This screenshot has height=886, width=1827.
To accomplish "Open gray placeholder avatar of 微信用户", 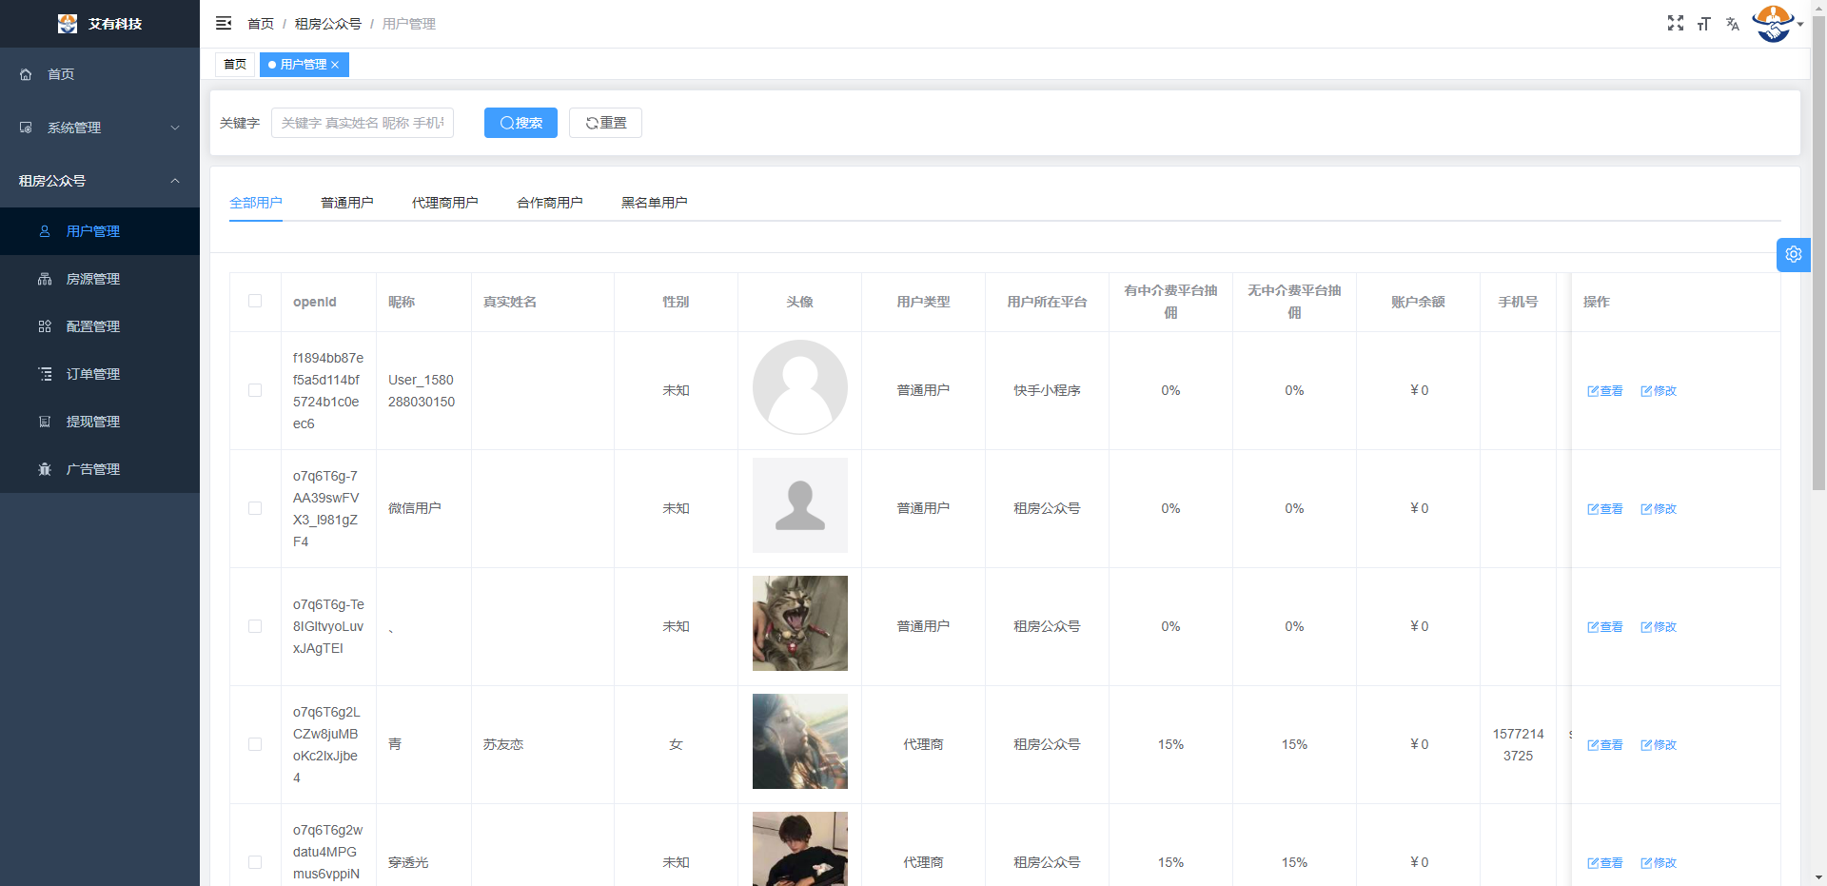I will point(800,505).
